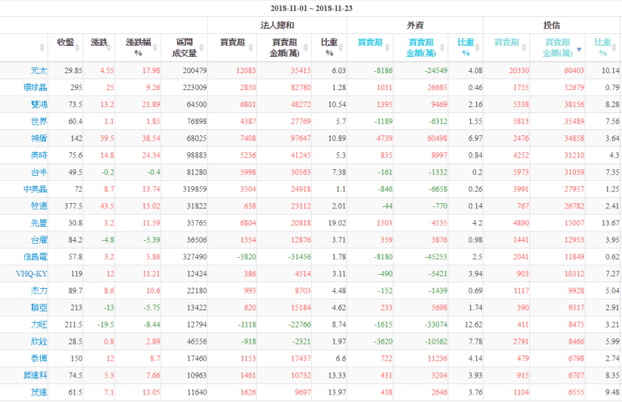Sort by 外資 買賣超 column header

[371, 43]
